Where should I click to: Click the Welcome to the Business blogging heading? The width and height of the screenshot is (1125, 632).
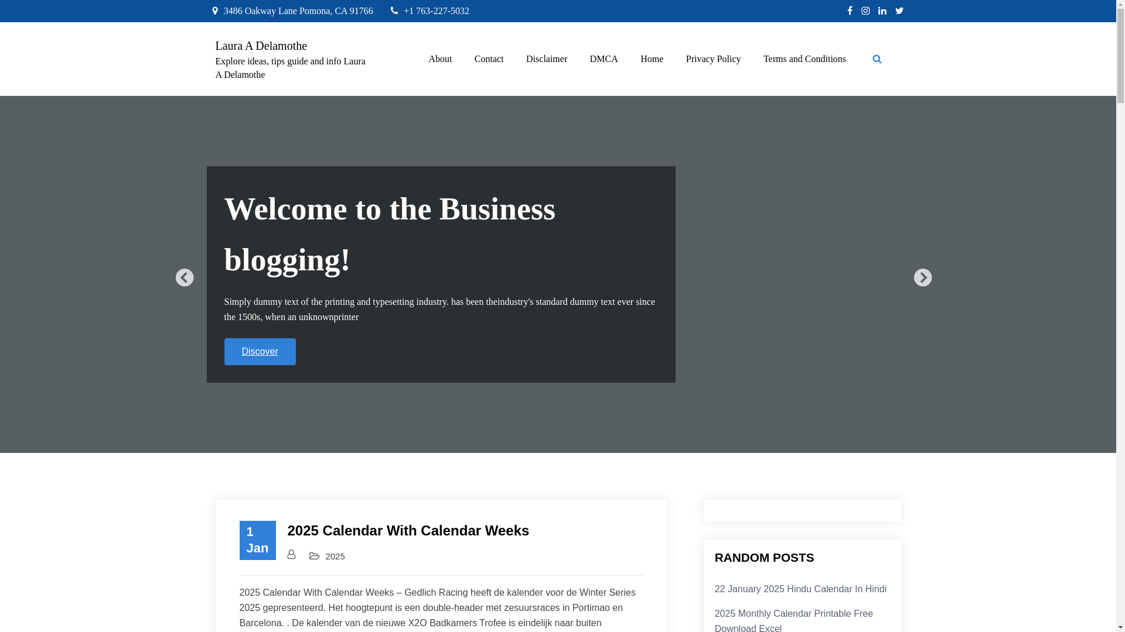pos(390,234)
